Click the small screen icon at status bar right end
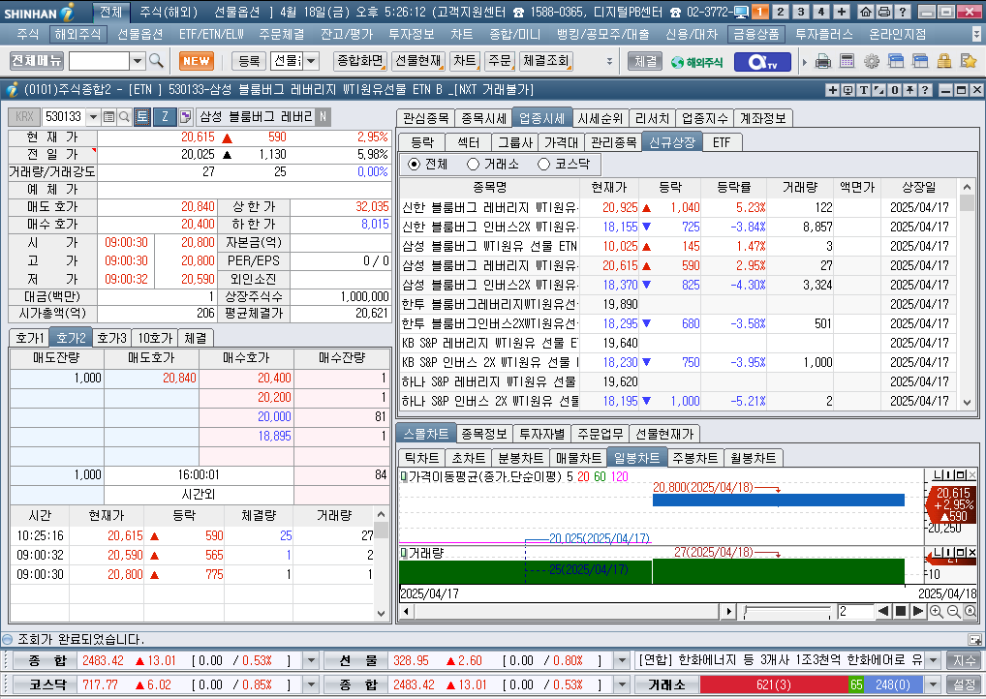The image size is (986, 699). [x=974, y=640]
